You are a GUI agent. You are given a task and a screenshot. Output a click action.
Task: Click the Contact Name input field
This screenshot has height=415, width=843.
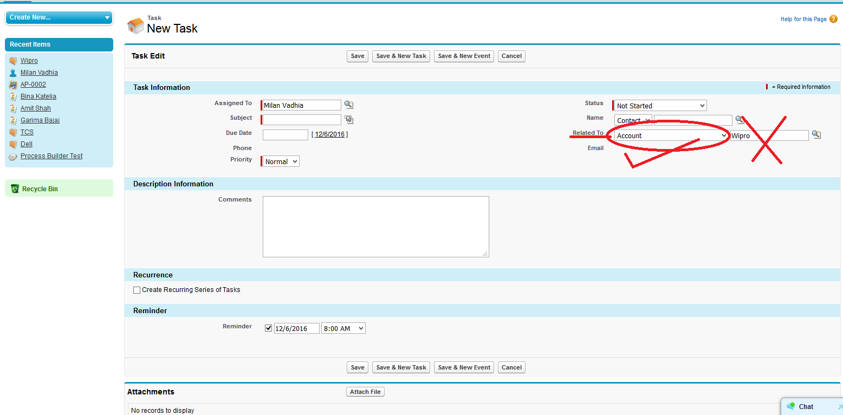pos(693,120)
